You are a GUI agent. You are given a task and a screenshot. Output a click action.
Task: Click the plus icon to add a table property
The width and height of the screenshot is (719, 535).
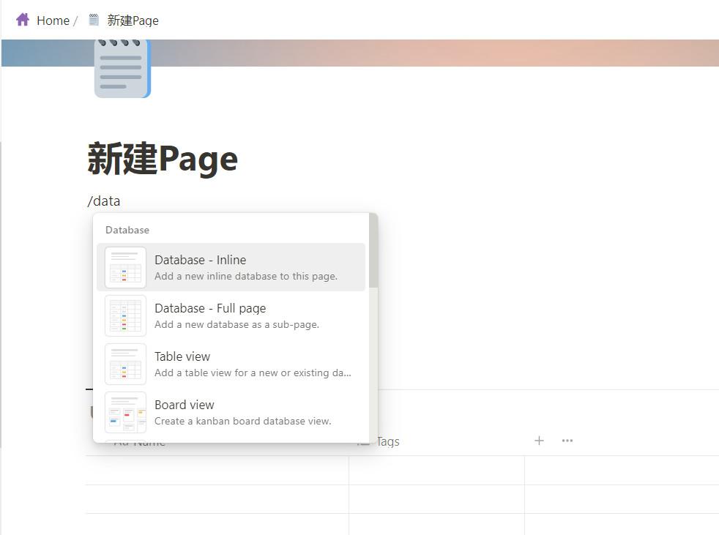click(x=539, y=441)
